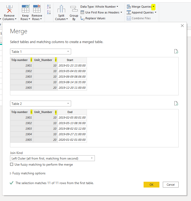
Task: Click cell 2019-08-14 16:35:00 in Table 1
Action: click(x=72, y=82)
